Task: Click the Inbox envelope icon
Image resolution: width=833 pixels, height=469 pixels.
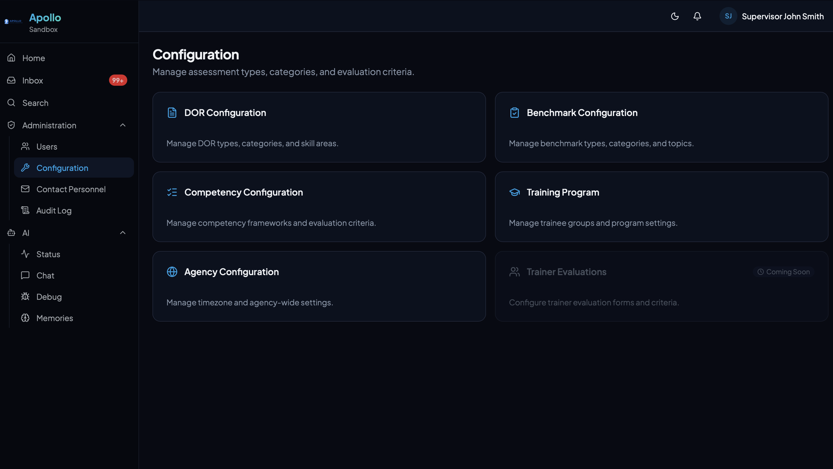Action: tap(11, 80)
